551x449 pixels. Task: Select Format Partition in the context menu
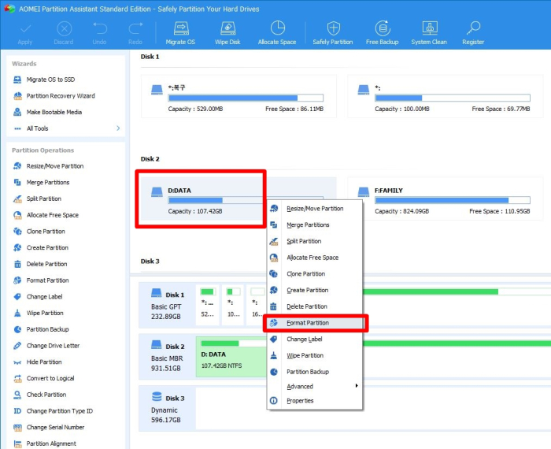pyautogui.click(x=315, y=323)
